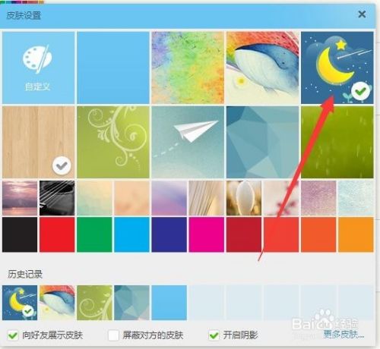Select the paper airplane skin
The image size is (380, 349).
point(188,142)
